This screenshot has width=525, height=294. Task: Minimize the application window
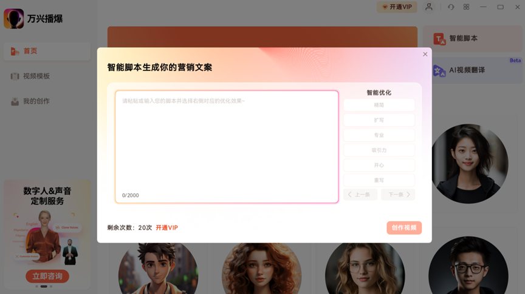[483, 7]
